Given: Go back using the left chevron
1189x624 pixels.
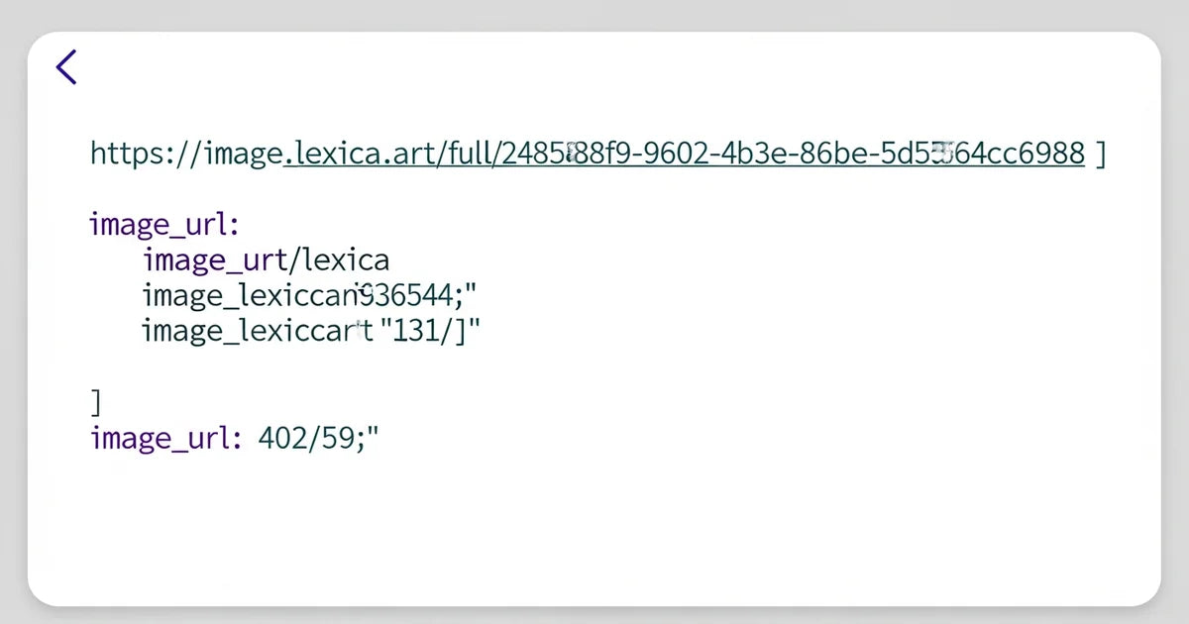Looking at the screenshot, I should coord(66,67).
